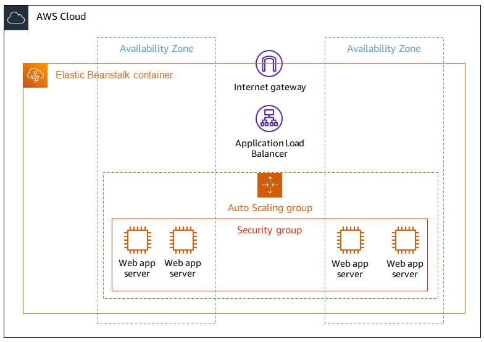Click the third Web app server label
The width and height of the screenshot is (484, 342).
[x=349, y=269]
